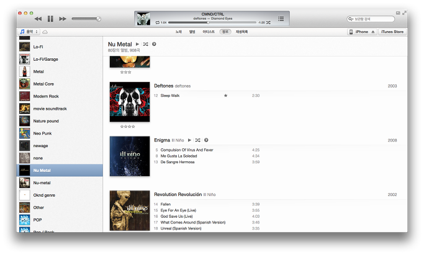Screen dimensions: 424x255
Task: Open Nu Metal header arrow options menu
Action: coord(154,44)
